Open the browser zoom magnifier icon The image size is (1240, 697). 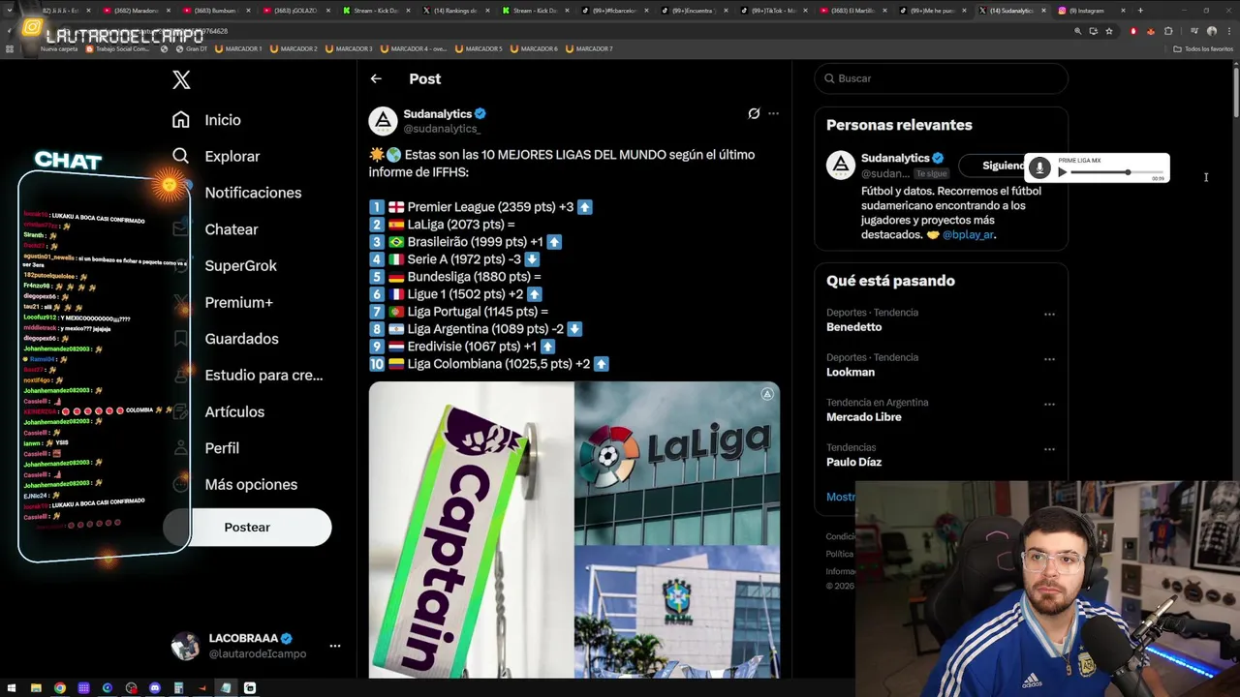pyautogui.click(x=1077, y=31)
